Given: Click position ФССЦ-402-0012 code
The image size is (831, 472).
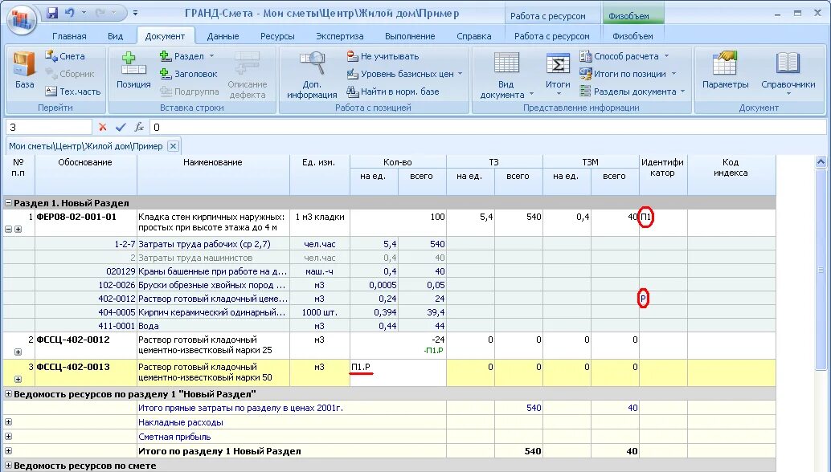Looking at the screenshot, I should coord(73,340).
